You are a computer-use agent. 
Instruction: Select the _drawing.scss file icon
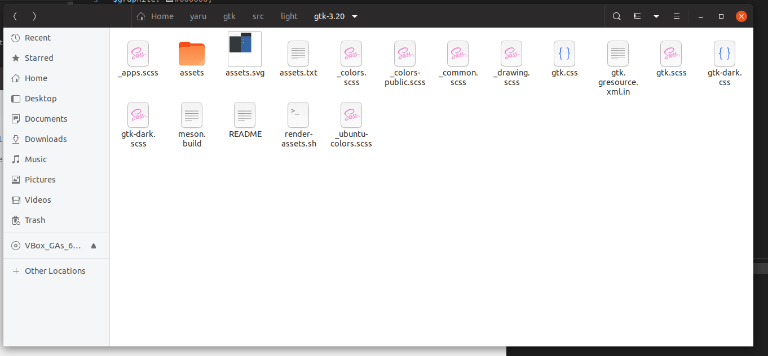tap(511, 54)
